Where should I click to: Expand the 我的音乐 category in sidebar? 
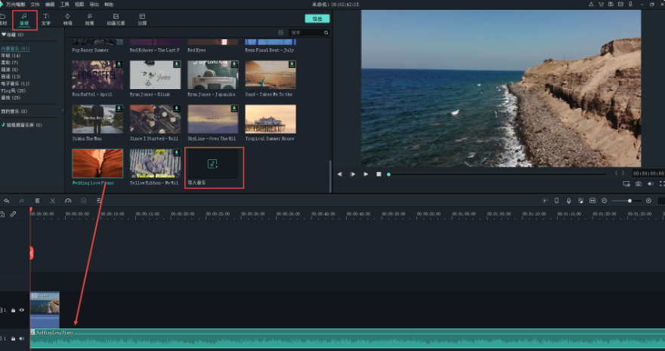[x=14, y=111]
